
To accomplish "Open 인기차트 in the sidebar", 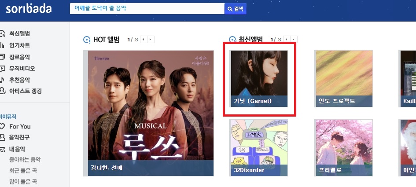I will tap(19, 45).
